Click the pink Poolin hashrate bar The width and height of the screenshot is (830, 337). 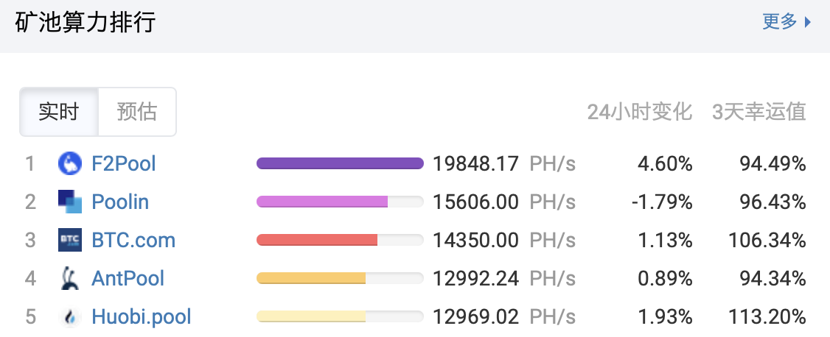[x=322, y=202]
